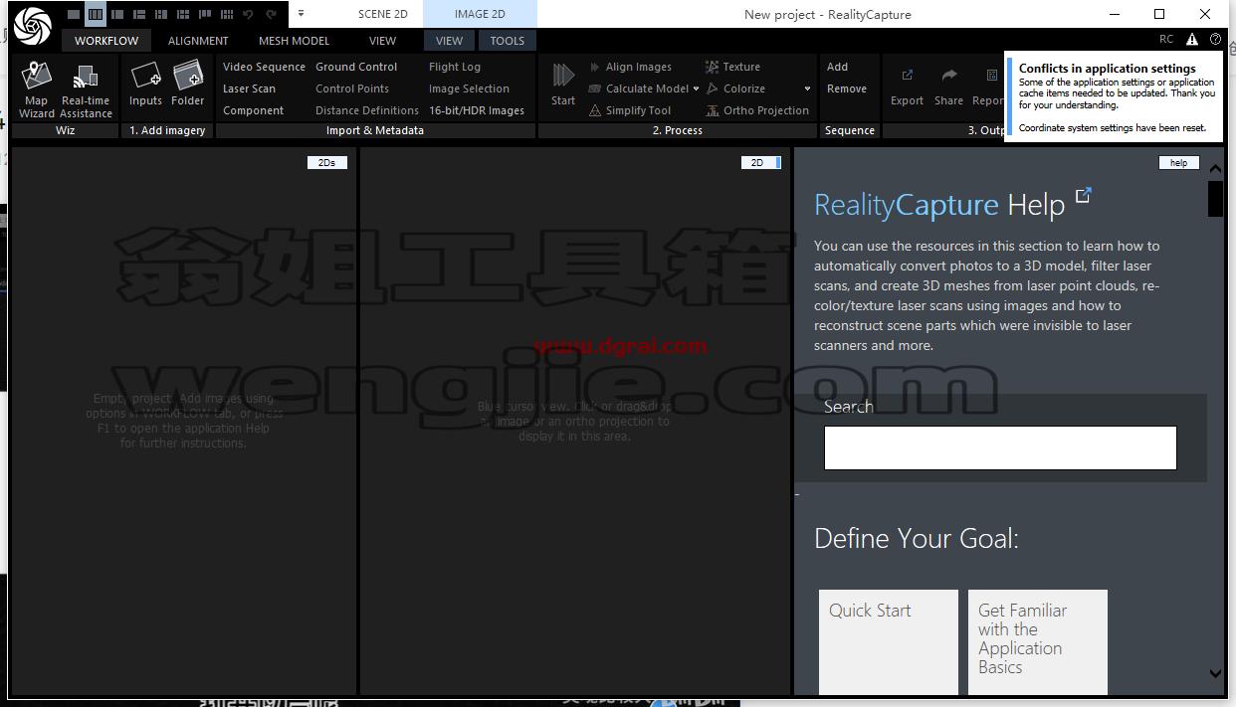
Task: Expand the Process group dropdown arrow
Action: [x=807, y=88]
